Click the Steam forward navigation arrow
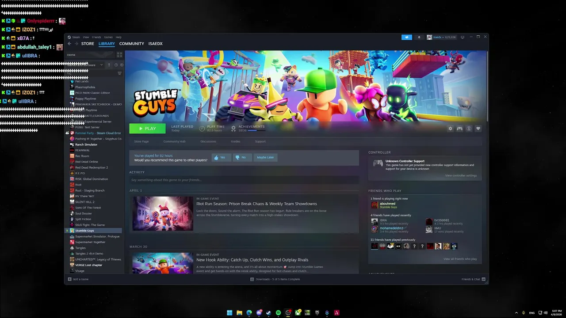The width and height of the screenshot is (566, 318). click(76, 44)
